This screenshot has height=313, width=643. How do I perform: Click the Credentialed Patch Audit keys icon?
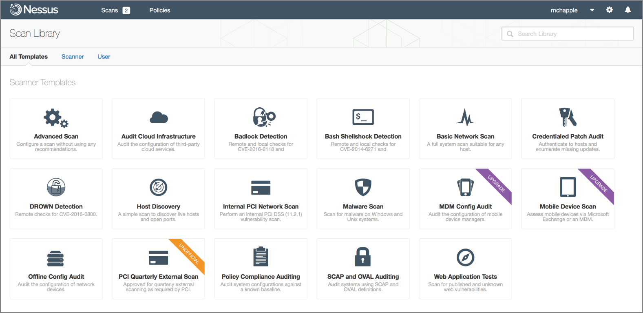568,117
